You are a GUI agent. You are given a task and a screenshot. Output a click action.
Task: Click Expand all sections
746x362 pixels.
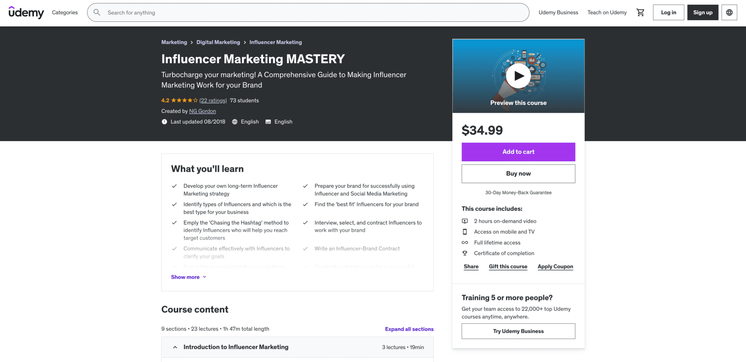point(409,329)
